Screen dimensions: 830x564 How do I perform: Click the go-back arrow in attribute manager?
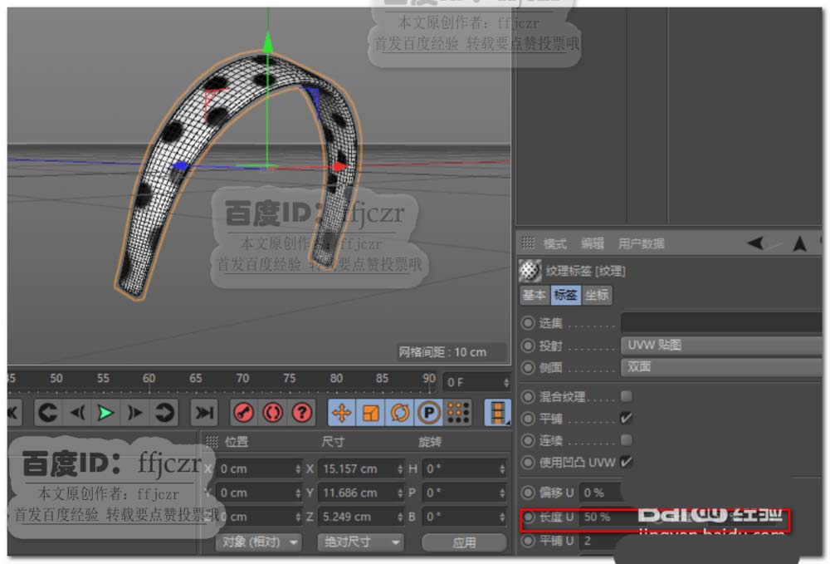coord(755,243)
